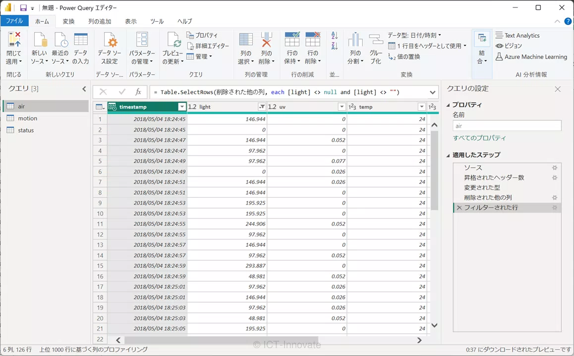Open the ファイル menu
The image size is (574, 356).
[x=14, y=21]
